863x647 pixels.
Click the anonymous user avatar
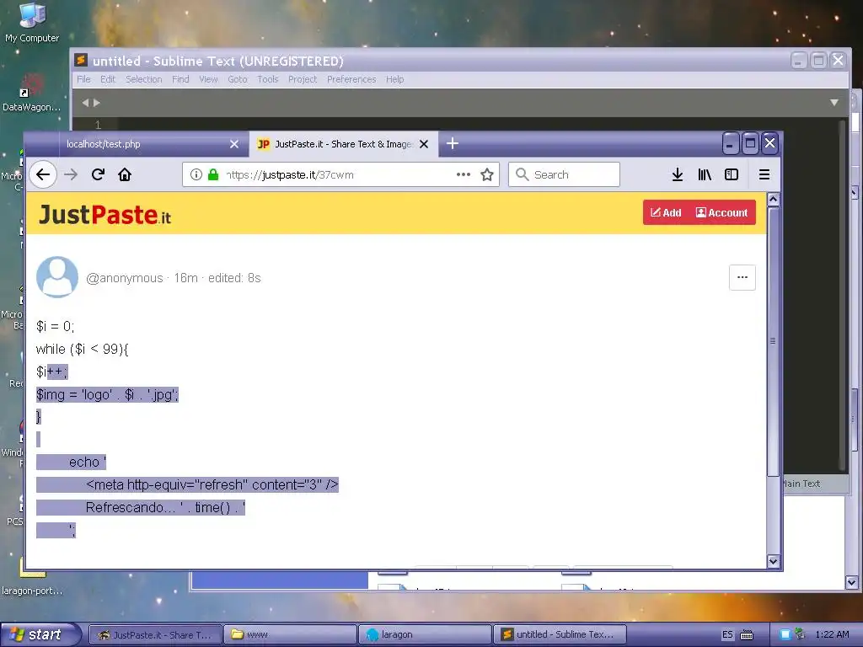57,276
